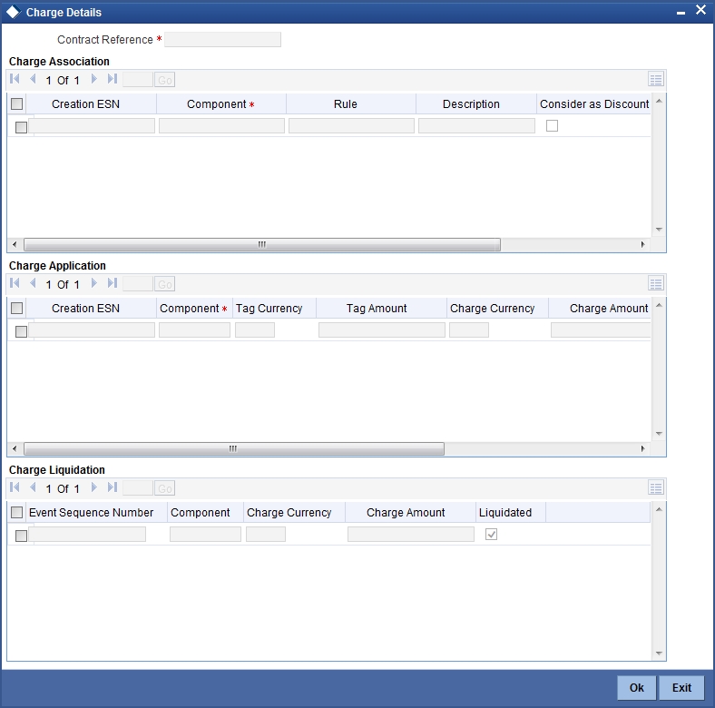Go to previous page in Charge Application
This screenshot has height=708, width=715.
pyautogui.click(x=33, y=283)
